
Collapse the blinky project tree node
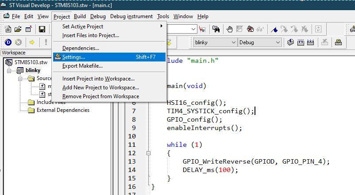point(9,71)
